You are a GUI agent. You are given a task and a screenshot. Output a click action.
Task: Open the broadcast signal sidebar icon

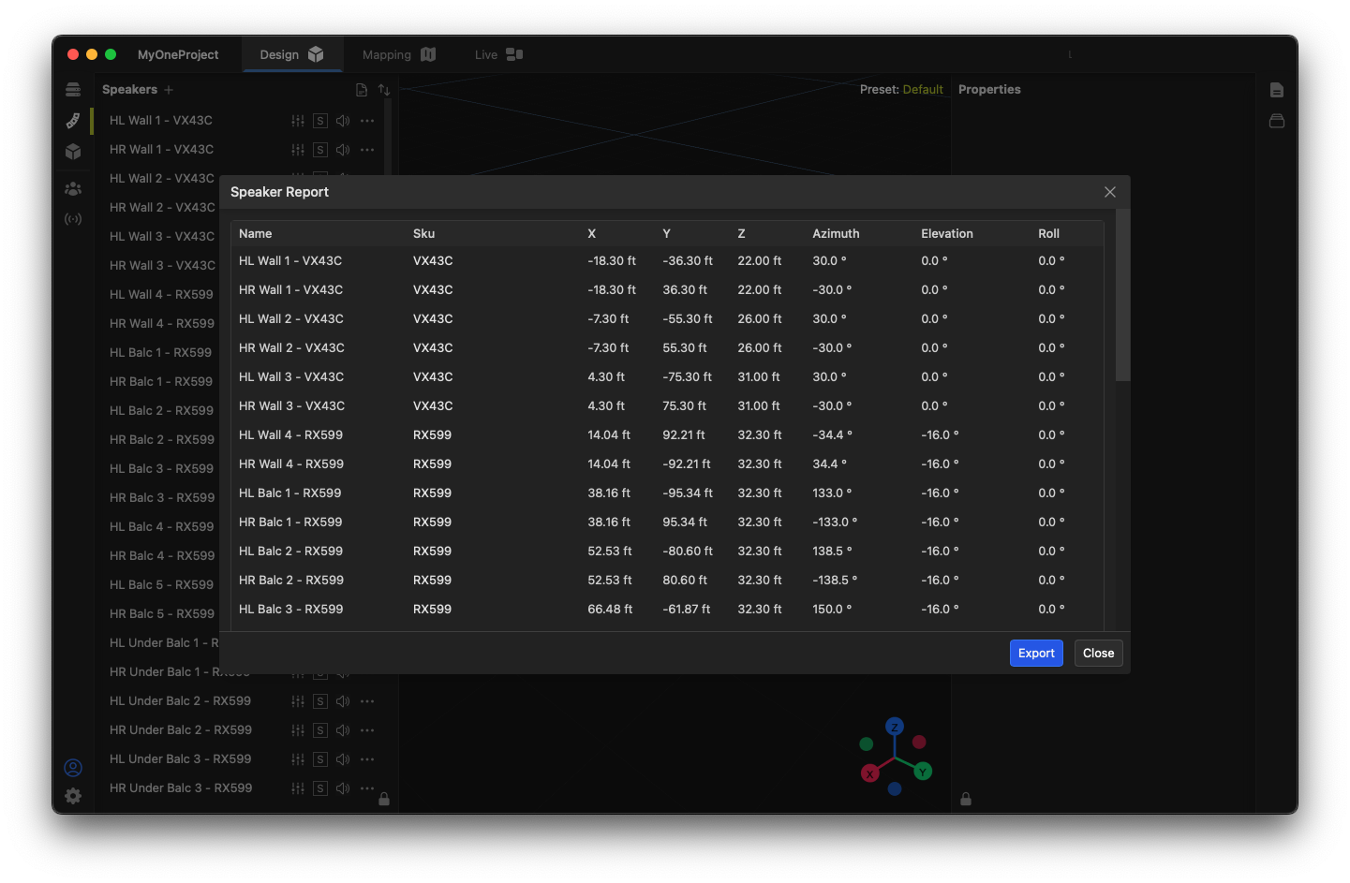pyautogui.click(x=73, y=219)
